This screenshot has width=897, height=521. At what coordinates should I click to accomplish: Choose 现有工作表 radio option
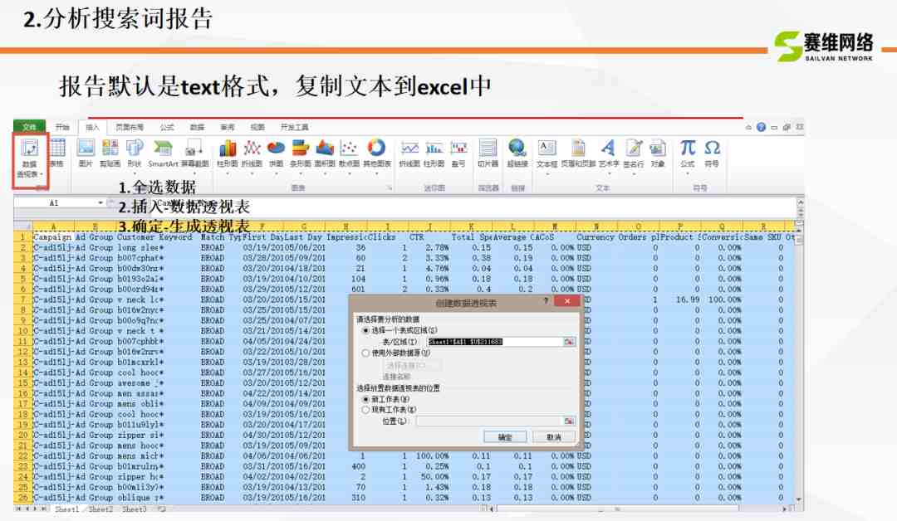(366, 410)
